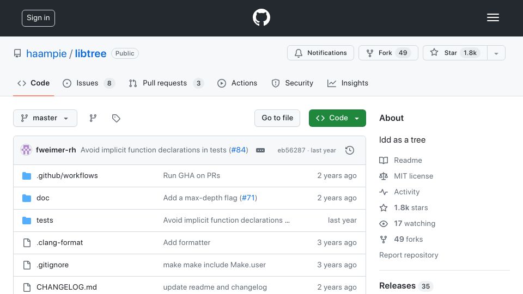Open the haampie owner link
The width and height of the screenshot is (523, 294).
[x=46, y=53]
